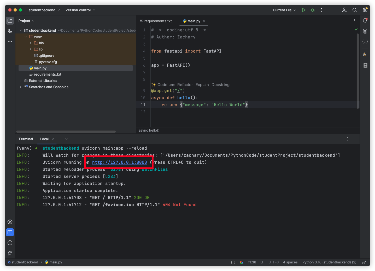Expand the bin folder
Screen dimensions: 375x271
pos(31,43)
